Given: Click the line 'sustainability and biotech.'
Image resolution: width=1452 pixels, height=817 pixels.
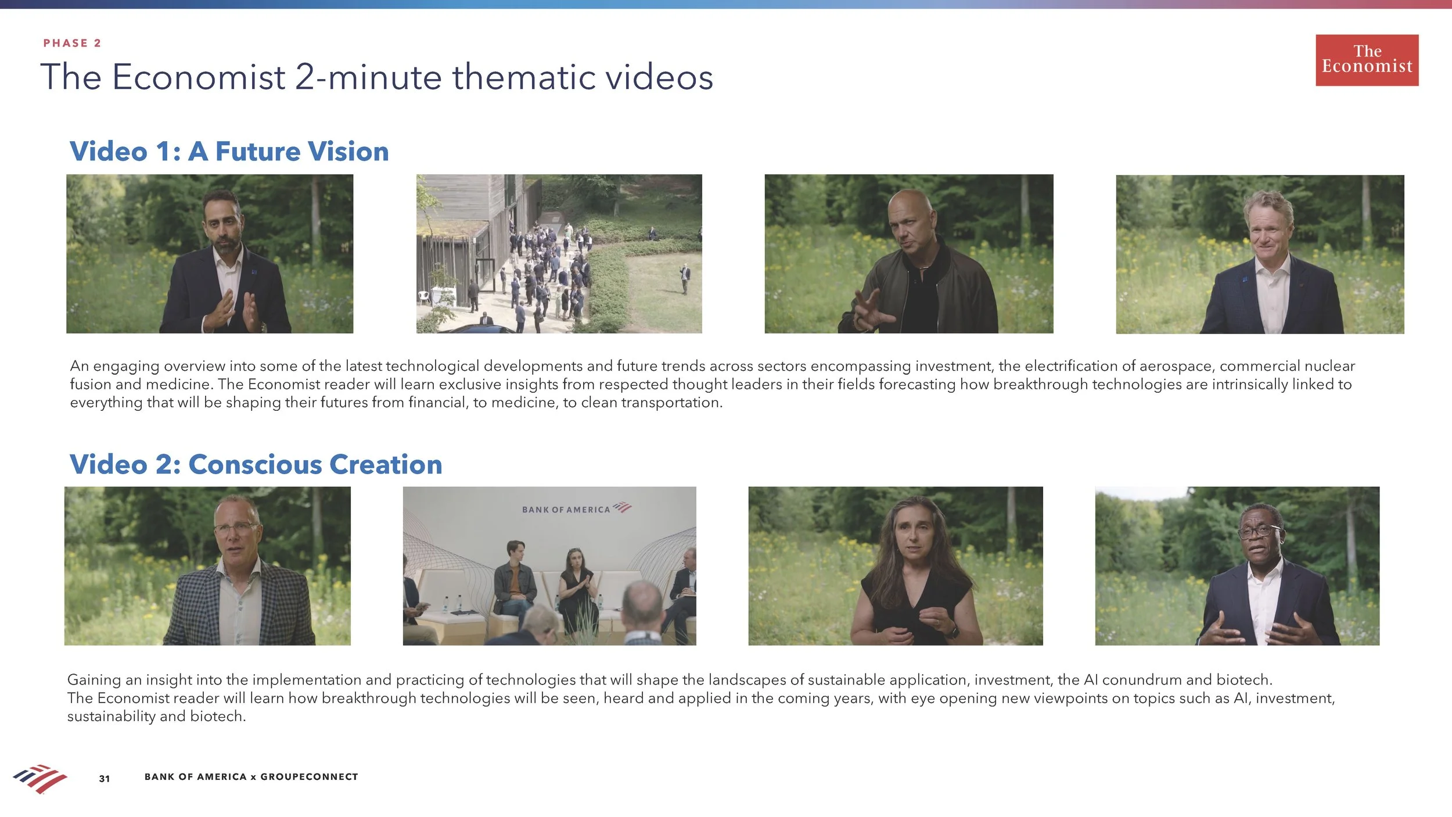Looking at the screenshot, I should click(x=156, y=716).
